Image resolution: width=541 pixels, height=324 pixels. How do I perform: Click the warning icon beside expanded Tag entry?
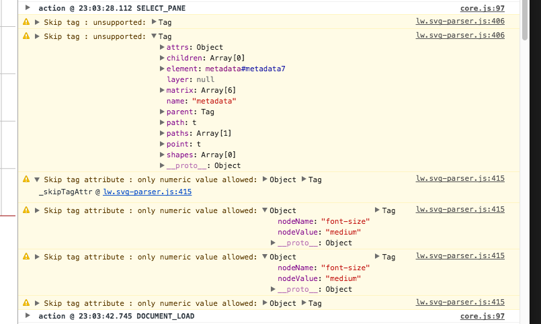tap(26, 36)
